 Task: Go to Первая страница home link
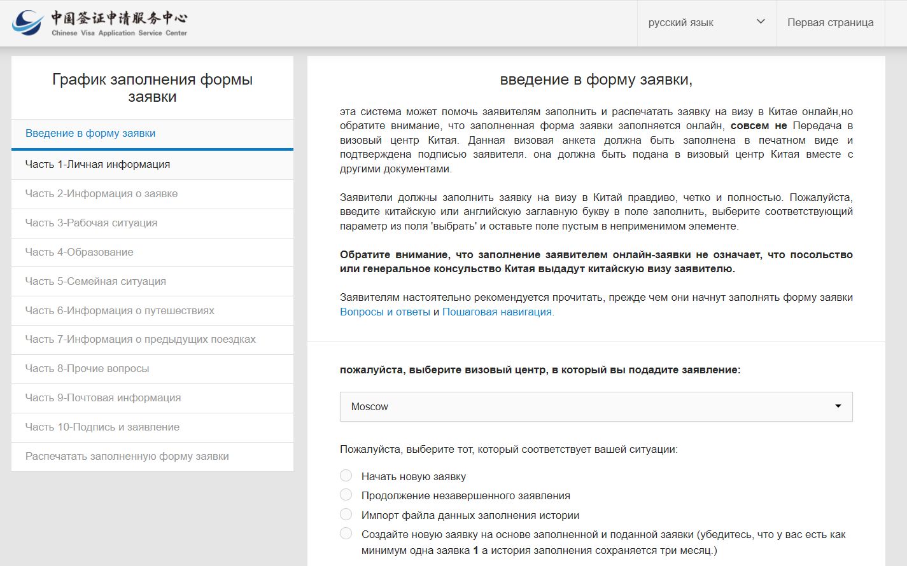point(830,23)
